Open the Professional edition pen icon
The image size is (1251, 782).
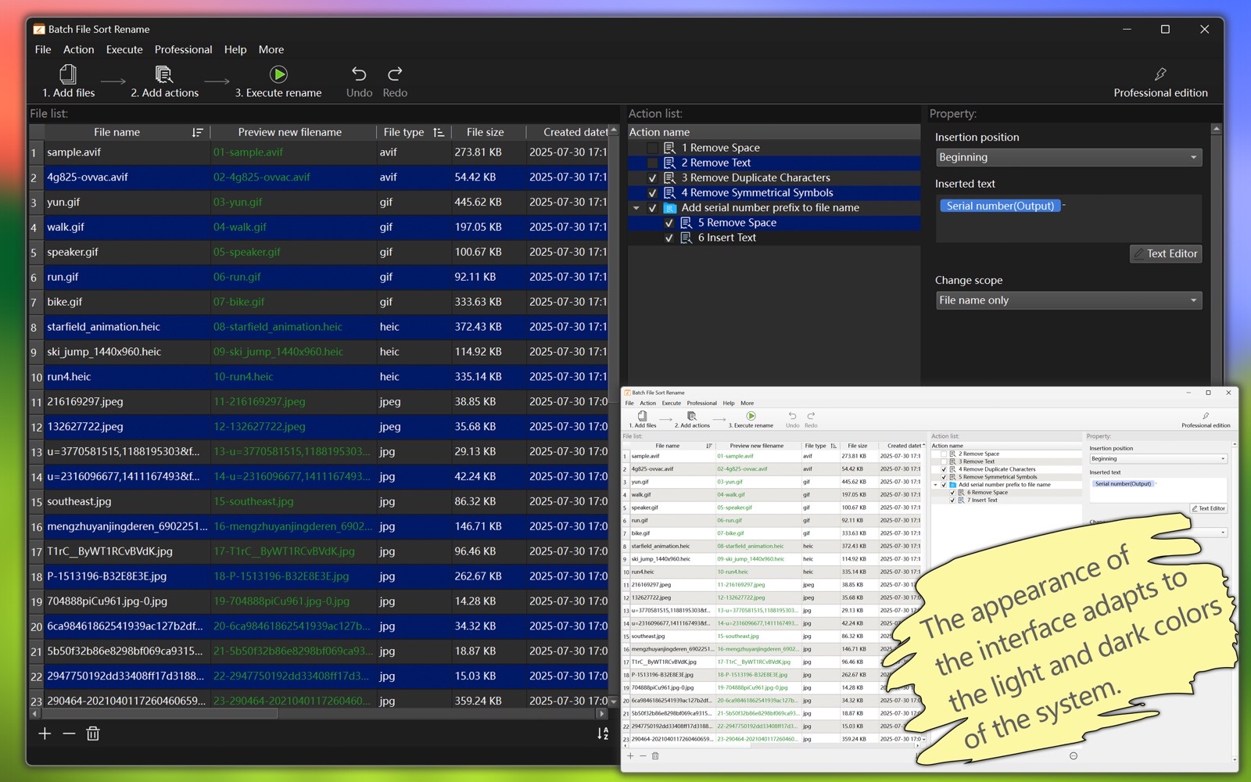tap(1160, 74)
